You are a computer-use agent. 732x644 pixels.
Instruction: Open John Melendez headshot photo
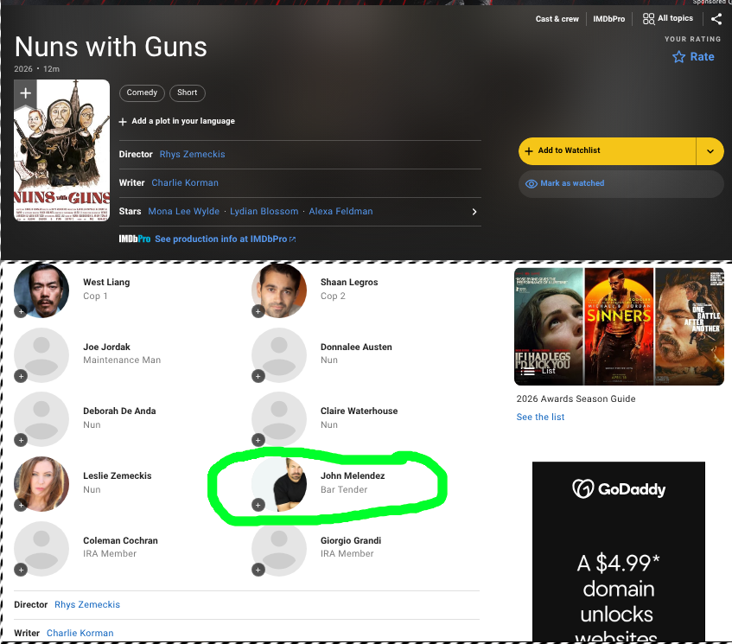(x=279, y=484)
